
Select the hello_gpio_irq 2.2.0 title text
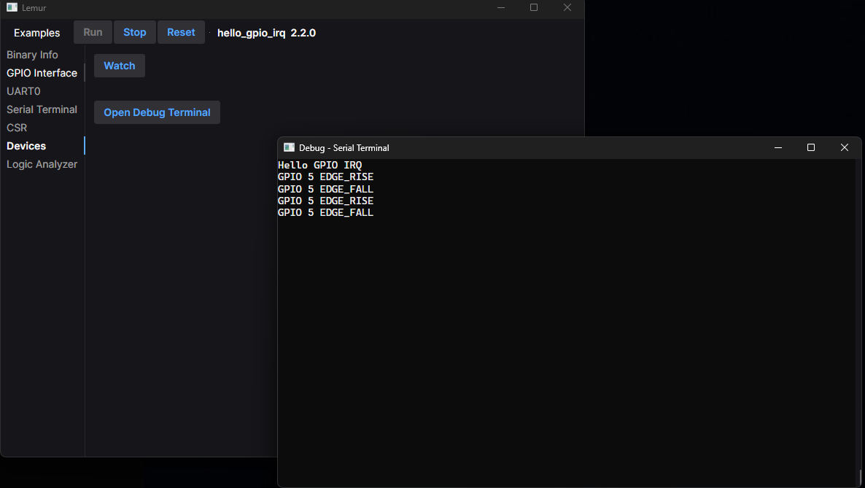click(x=266, y=33)
